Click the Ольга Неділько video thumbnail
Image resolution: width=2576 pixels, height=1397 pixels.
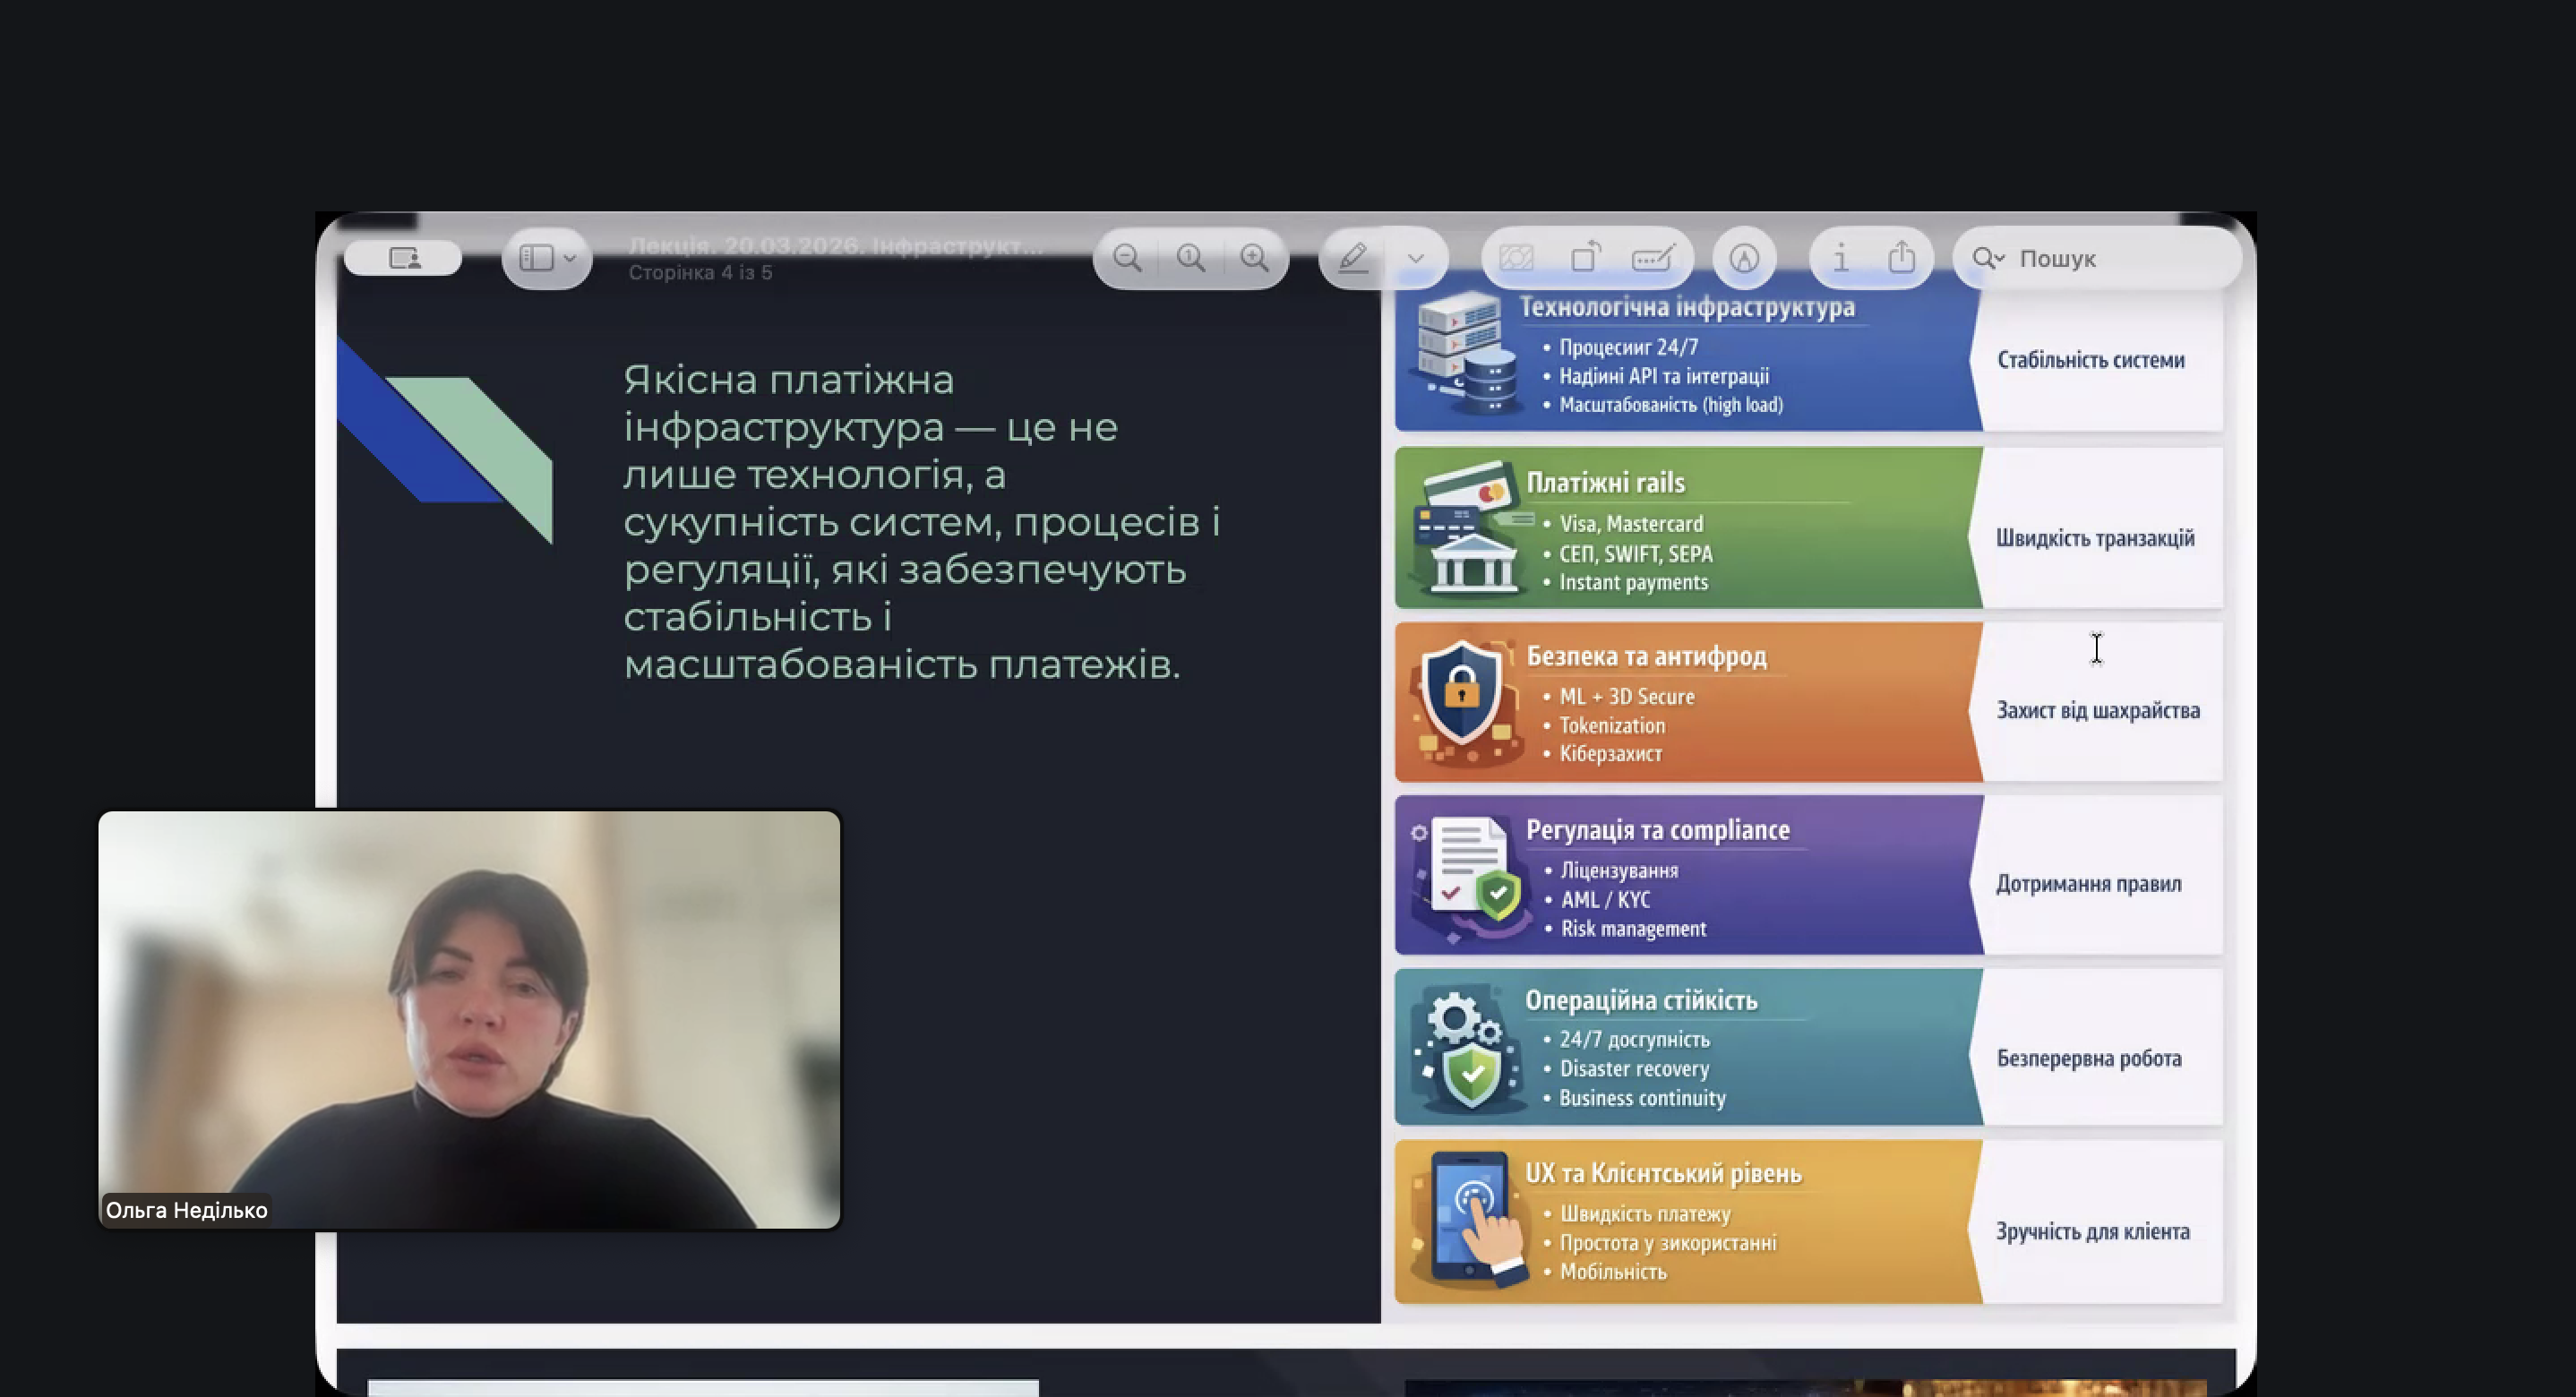click(469, 1018)
